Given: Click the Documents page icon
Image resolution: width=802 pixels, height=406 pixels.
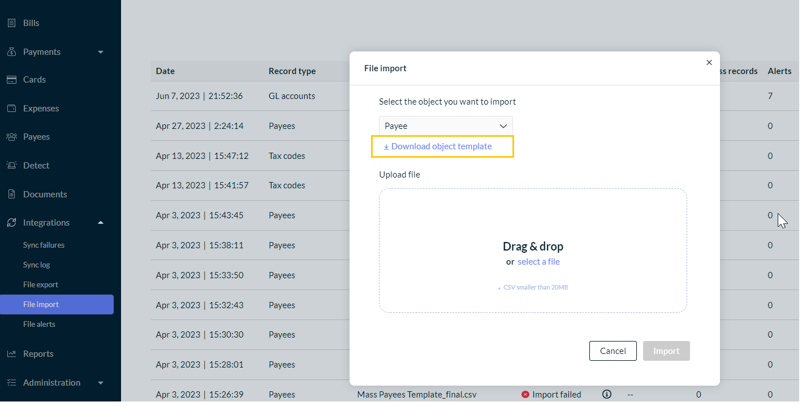Looking at the screenshot, I should 11,195.
